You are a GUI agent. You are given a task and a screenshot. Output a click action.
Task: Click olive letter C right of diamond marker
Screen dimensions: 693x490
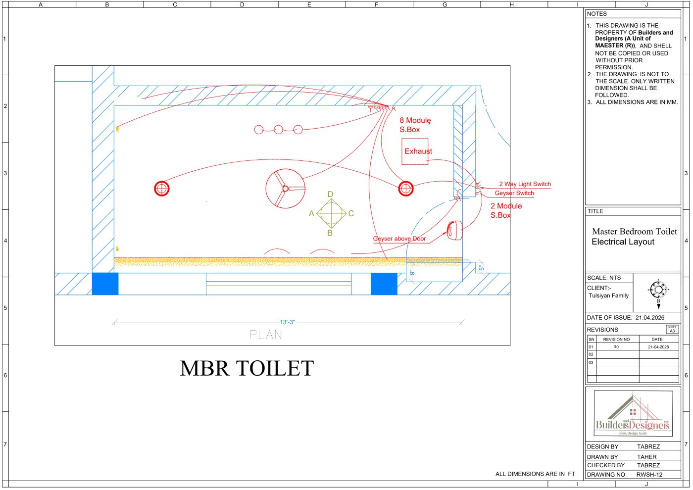tap(351, 214)
